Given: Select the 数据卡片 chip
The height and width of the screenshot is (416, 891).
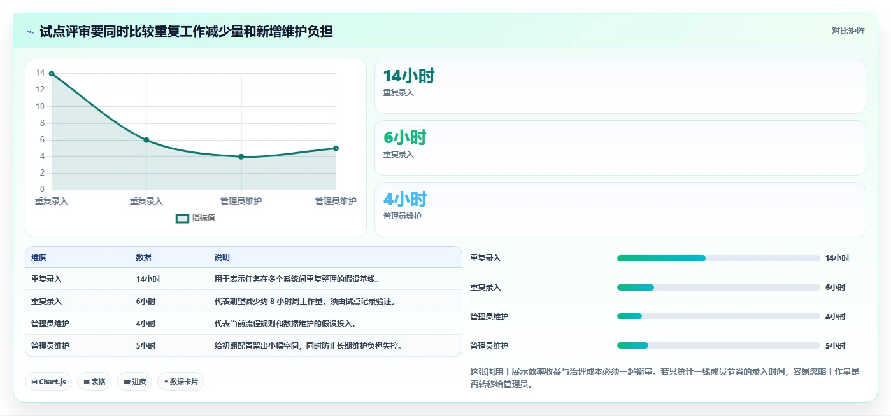Looking at the screenshot, I should pos(181,382).
